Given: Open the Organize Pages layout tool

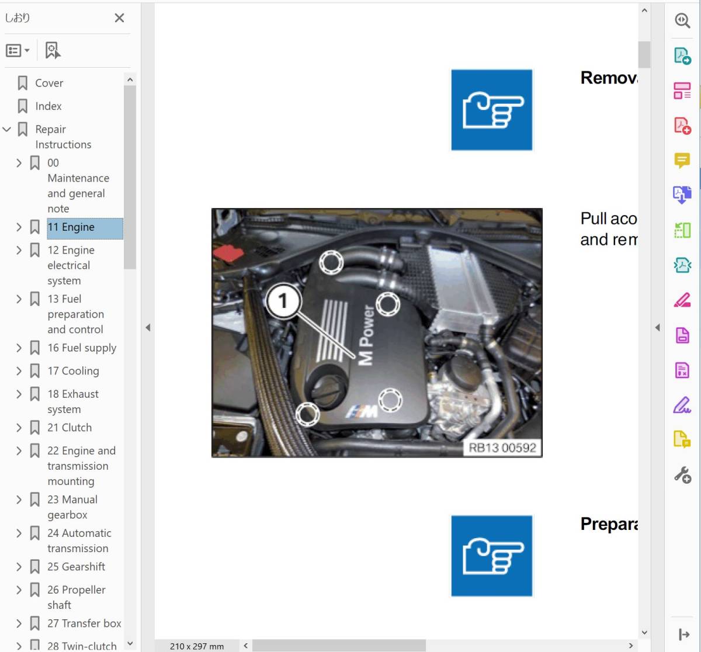Looking at the screenshot, I should click(x=682, y=91).
